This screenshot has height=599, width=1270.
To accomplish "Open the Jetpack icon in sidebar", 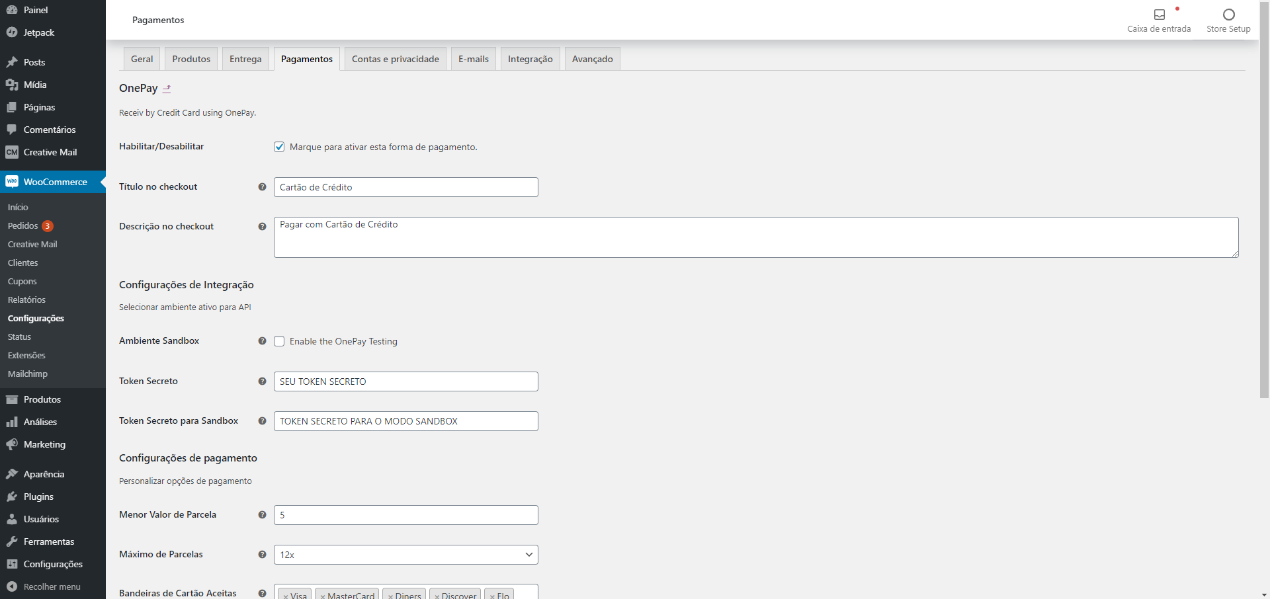I will 12,32.
